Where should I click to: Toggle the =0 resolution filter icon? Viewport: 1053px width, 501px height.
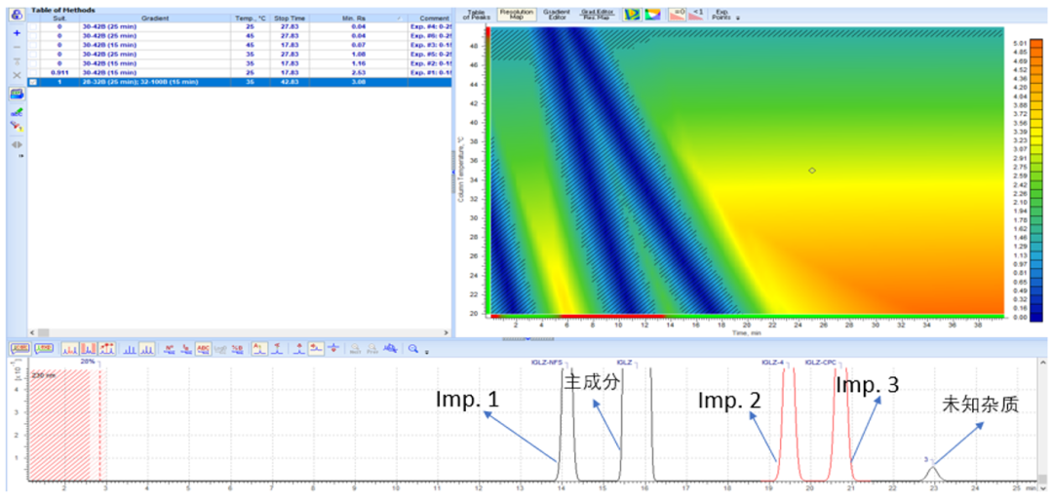coord(677,14)
